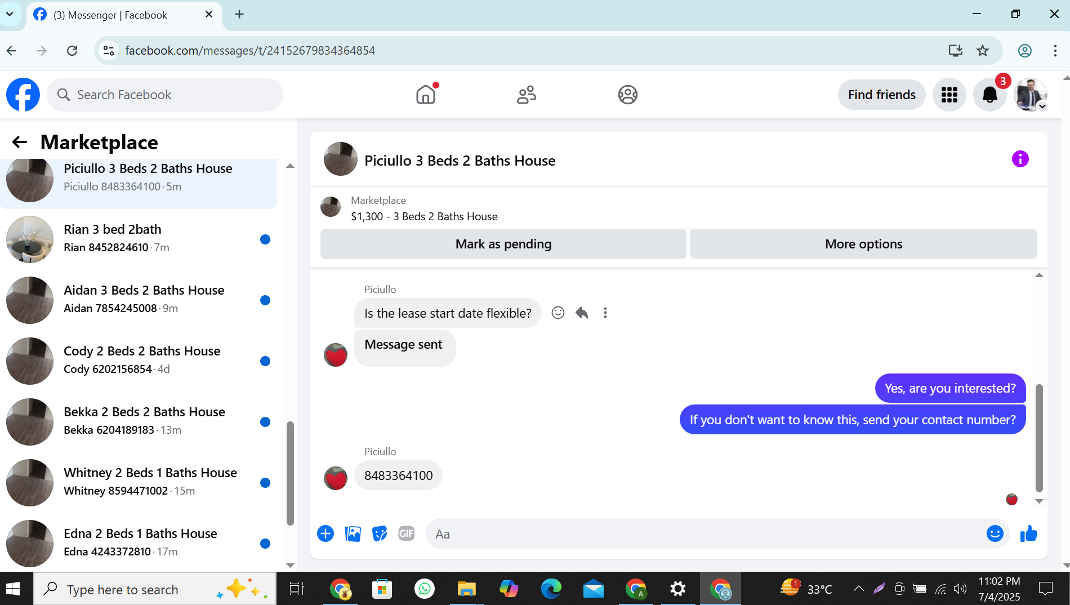Show hidden system tray icons

click(x=858, y=589)
